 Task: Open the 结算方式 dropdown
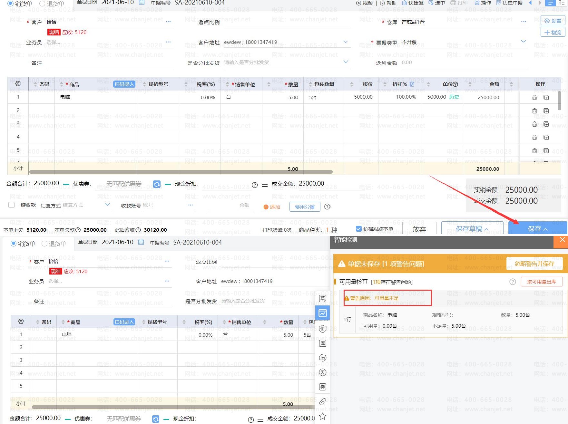point(108,205)
